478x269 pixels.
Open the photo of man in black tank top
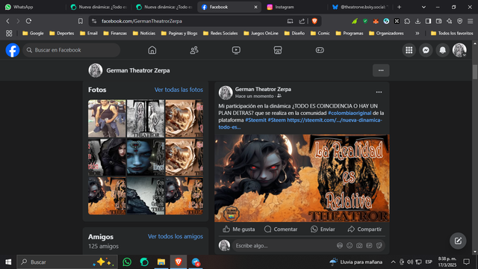pyautogui.click(x=107, y=118)
